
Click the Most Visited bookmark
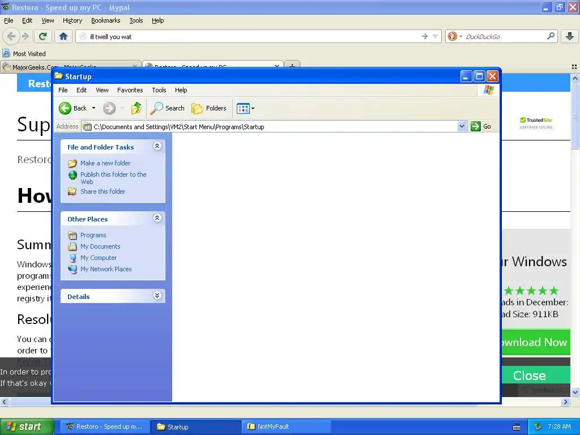[x=24, y=54]
